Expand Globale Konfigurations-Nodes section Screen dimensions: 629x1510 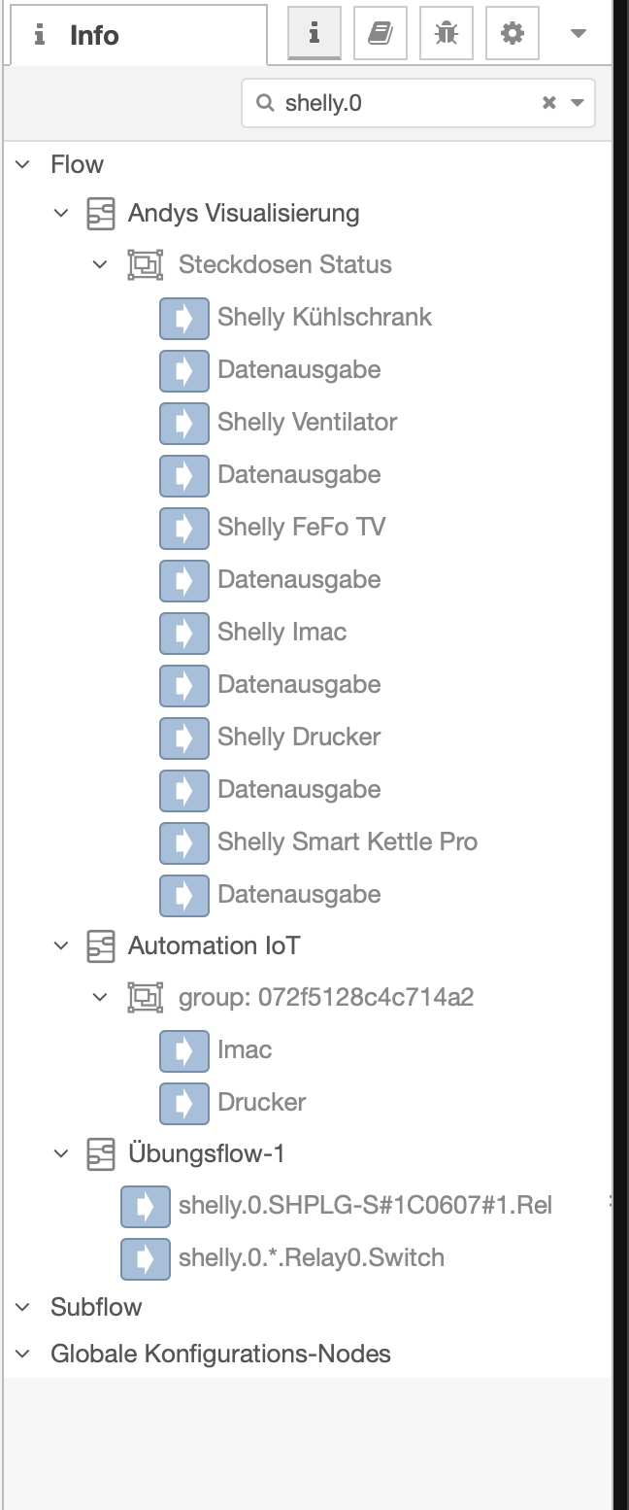23,1355
